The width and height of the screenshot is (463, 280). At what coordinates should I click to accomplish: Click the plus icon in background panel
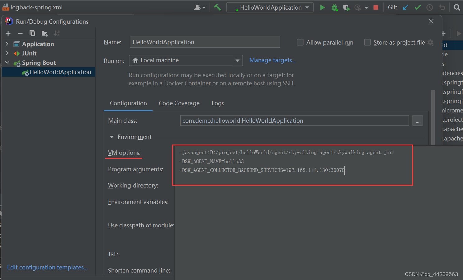443,33
